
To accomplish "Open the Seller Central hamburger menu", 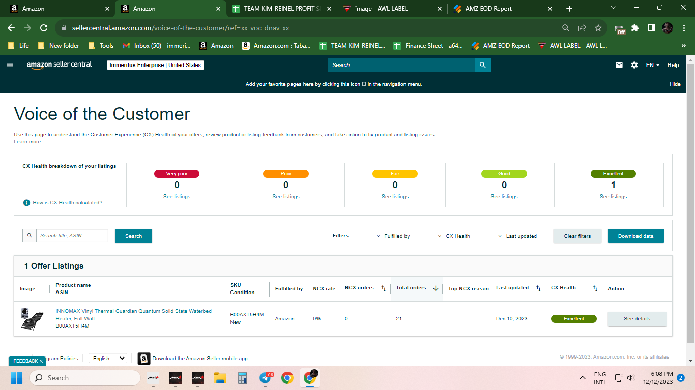I will [9, 65].
